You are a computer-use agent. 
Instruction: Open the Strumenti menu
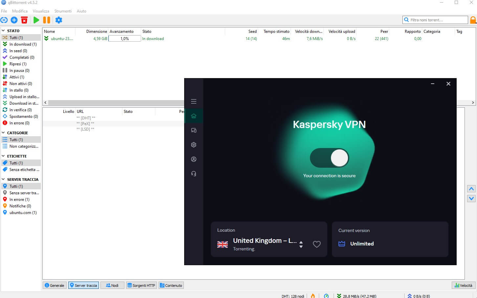click(63, 11)
